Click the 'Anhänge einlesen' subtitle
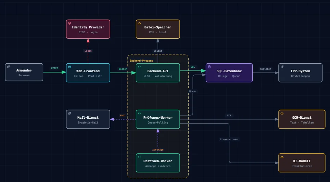This screenshot has width=330, height=182. click(x=158, y=166)
